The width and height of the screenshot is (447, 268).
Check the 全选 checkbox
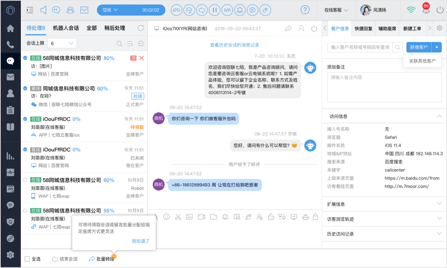pos(27,259)
